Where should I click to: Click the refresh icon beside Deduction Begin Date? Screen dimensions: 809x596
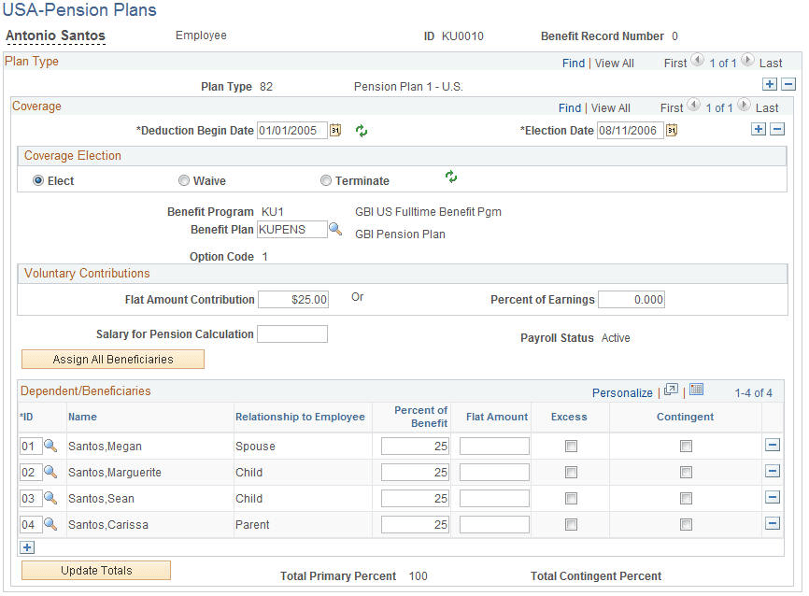pyautogui.click(x=361, y=131)
